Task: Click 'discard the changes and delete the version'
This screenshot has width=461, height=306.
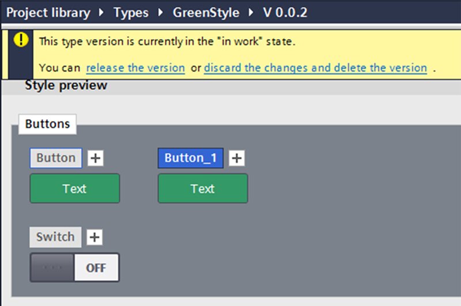Action: click(x=315, y=68)
